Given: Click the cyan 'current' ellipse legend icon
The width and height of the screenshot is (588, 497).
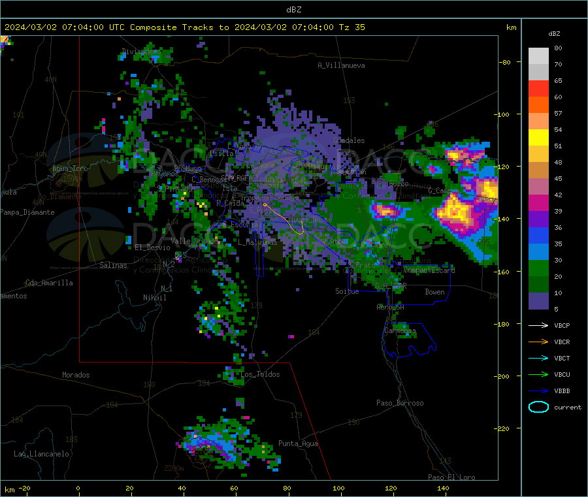Looking at the screenshot, I should click(x=538, y=407).
